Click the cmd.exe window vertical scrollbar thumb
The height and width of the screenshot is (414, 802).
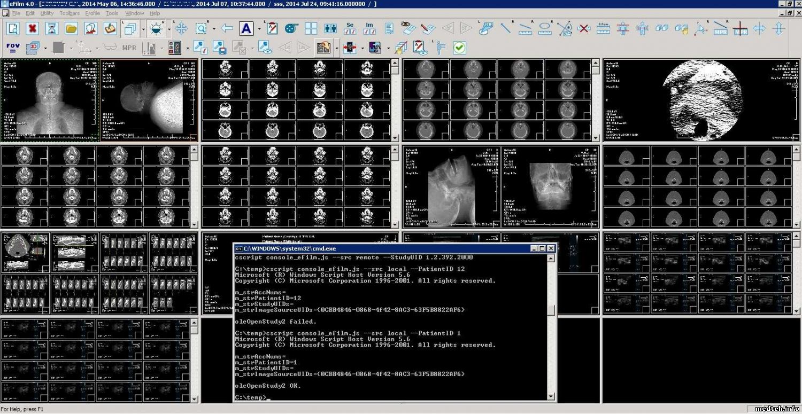tap(551, 310)
